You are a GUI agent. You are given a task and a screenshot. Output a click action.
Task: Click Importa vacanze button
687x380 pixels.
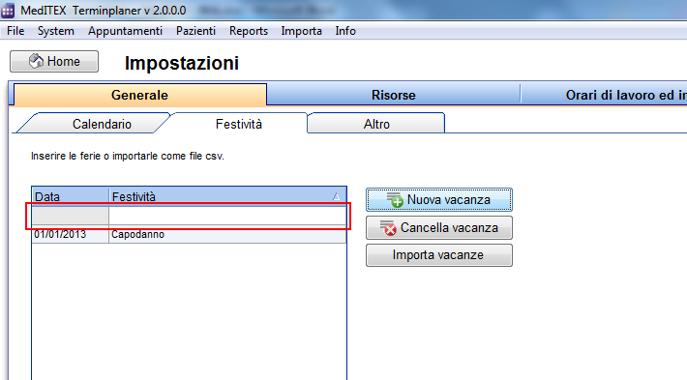coord(439,255)
